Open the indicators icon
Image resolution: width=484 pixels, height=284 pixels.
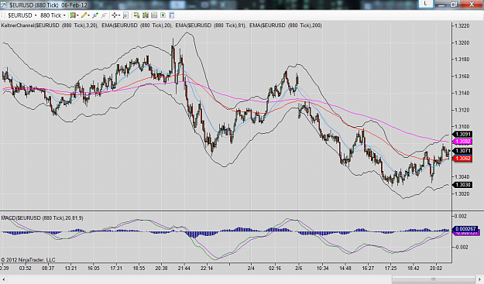(154, 15)
